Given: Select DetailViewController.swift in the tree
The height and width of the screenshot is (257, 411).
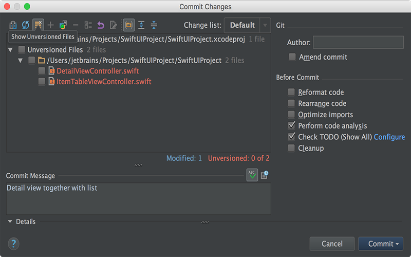Looking at the screenshot, I should (x=98, y=71).
